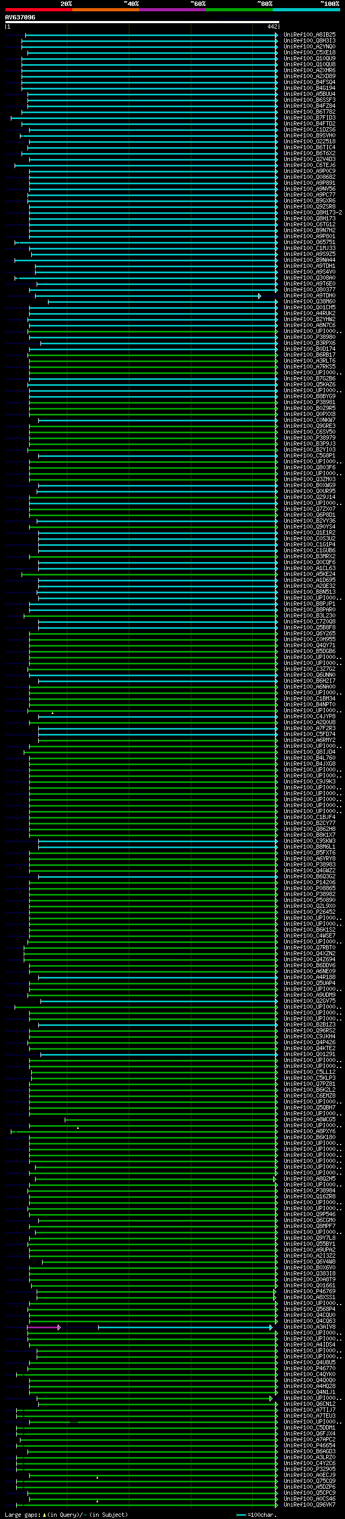Screen dimensions: 345x1519
Task: Open hit UniRef100_P32905
Action: [309, 1469]
